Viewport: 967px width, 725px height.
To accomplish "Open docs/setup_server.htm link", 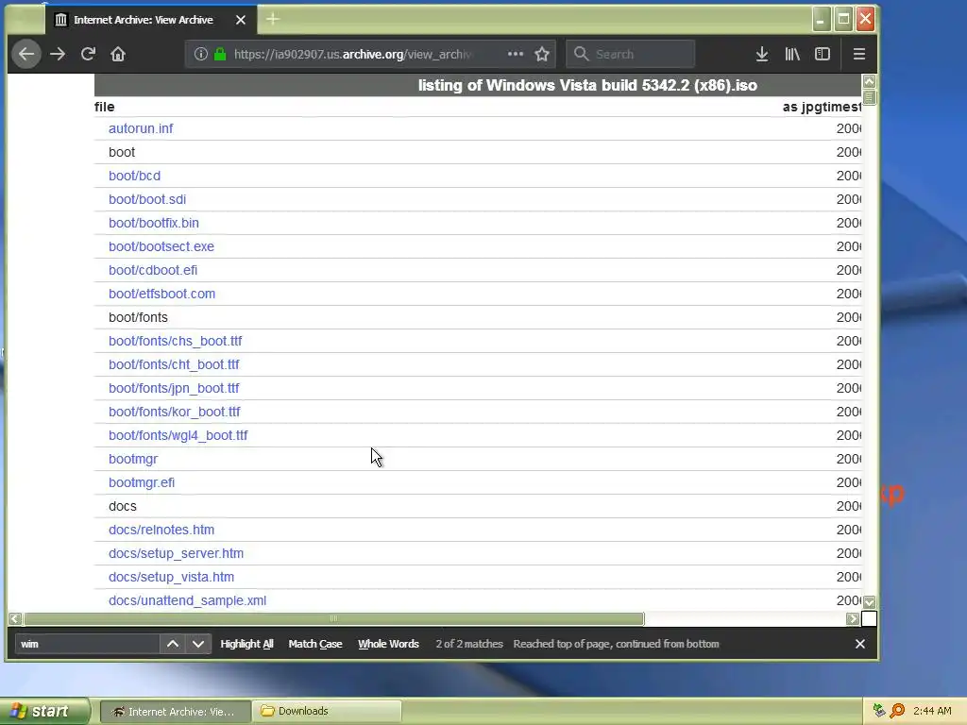I will tap(177, 553).
